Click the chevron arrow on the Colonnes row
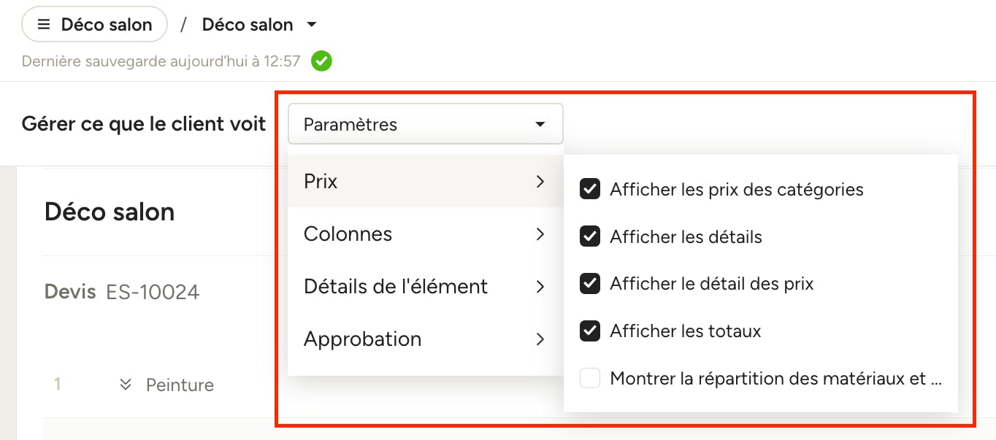The width and height of the screenshot is (996, 440). (540, 234)
